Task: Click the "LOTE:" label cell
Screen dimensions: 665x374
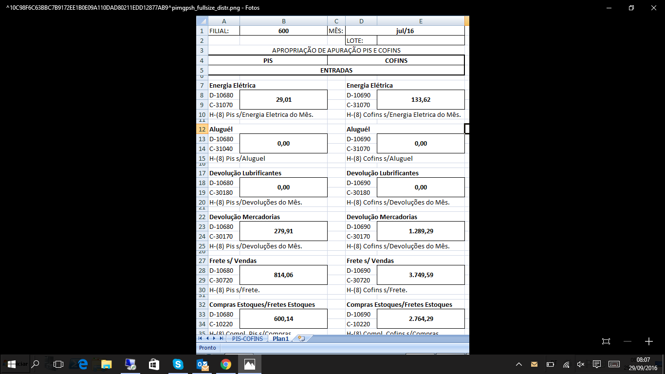Action: [x=361, y=40]
